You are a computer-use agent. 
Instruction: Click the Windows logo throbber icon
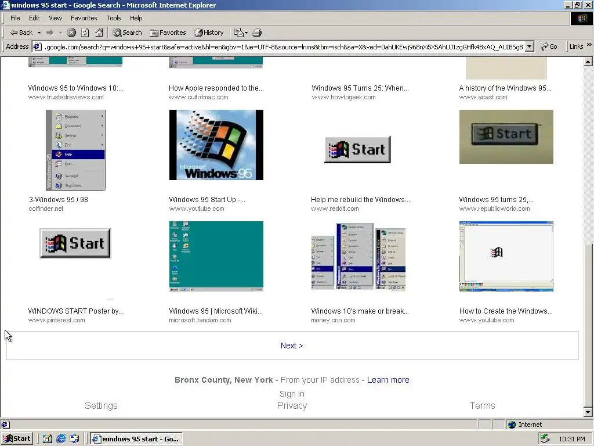click(x=581, y=18)
